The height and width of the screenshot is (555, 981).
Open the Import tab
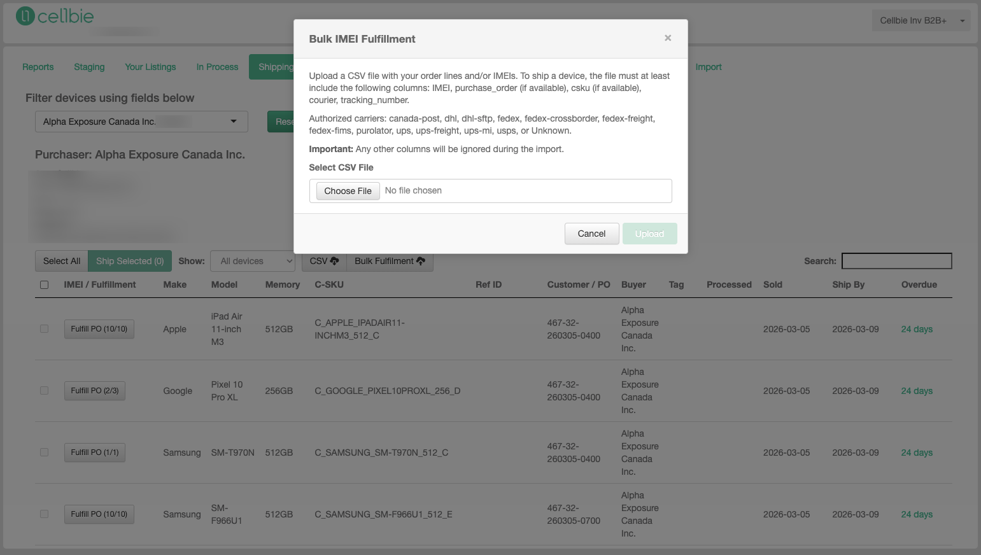(709, 67)
